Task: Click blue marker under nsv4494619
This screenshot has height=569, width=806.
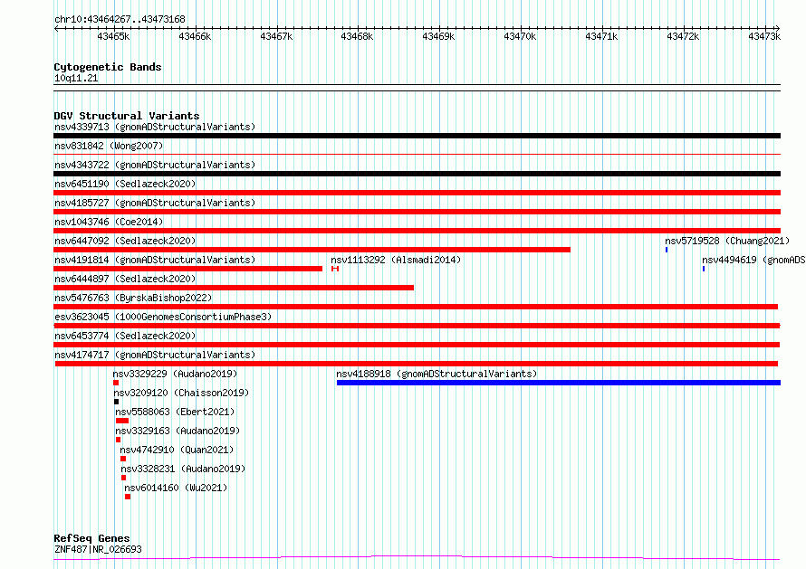Action: tap(704, 269)
